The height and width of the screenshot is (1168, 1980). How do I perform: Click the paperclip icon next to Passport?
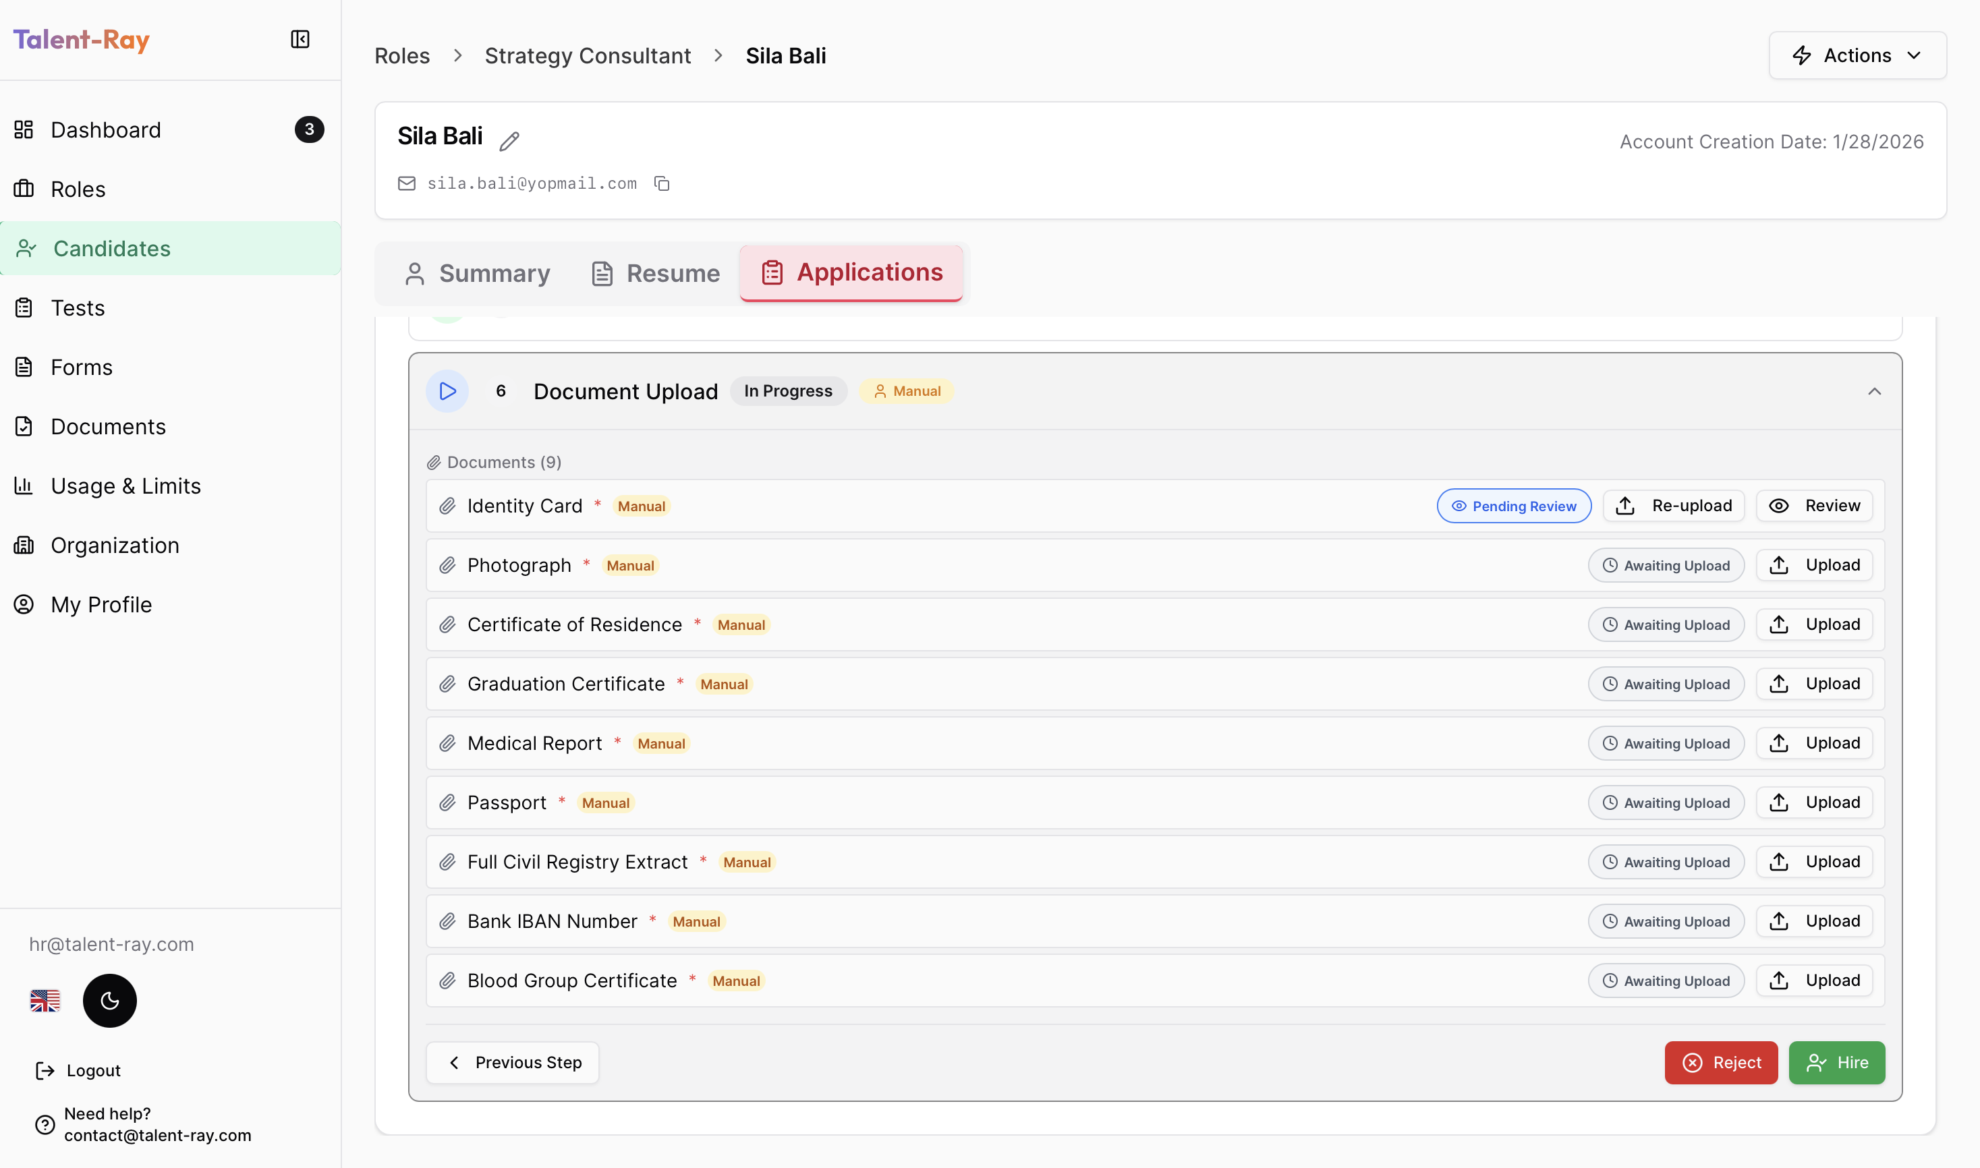pyautogui.click(x=448, y=802)
